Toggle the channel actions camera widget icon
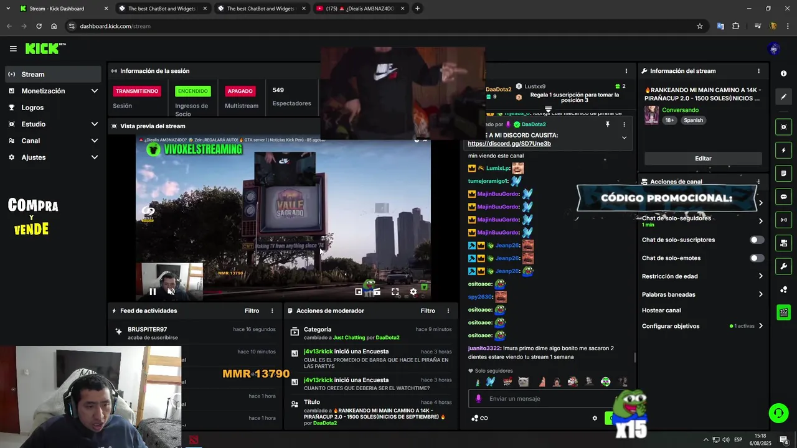The height and width of the screenshot is (448, 797). [x=783, y=243]
